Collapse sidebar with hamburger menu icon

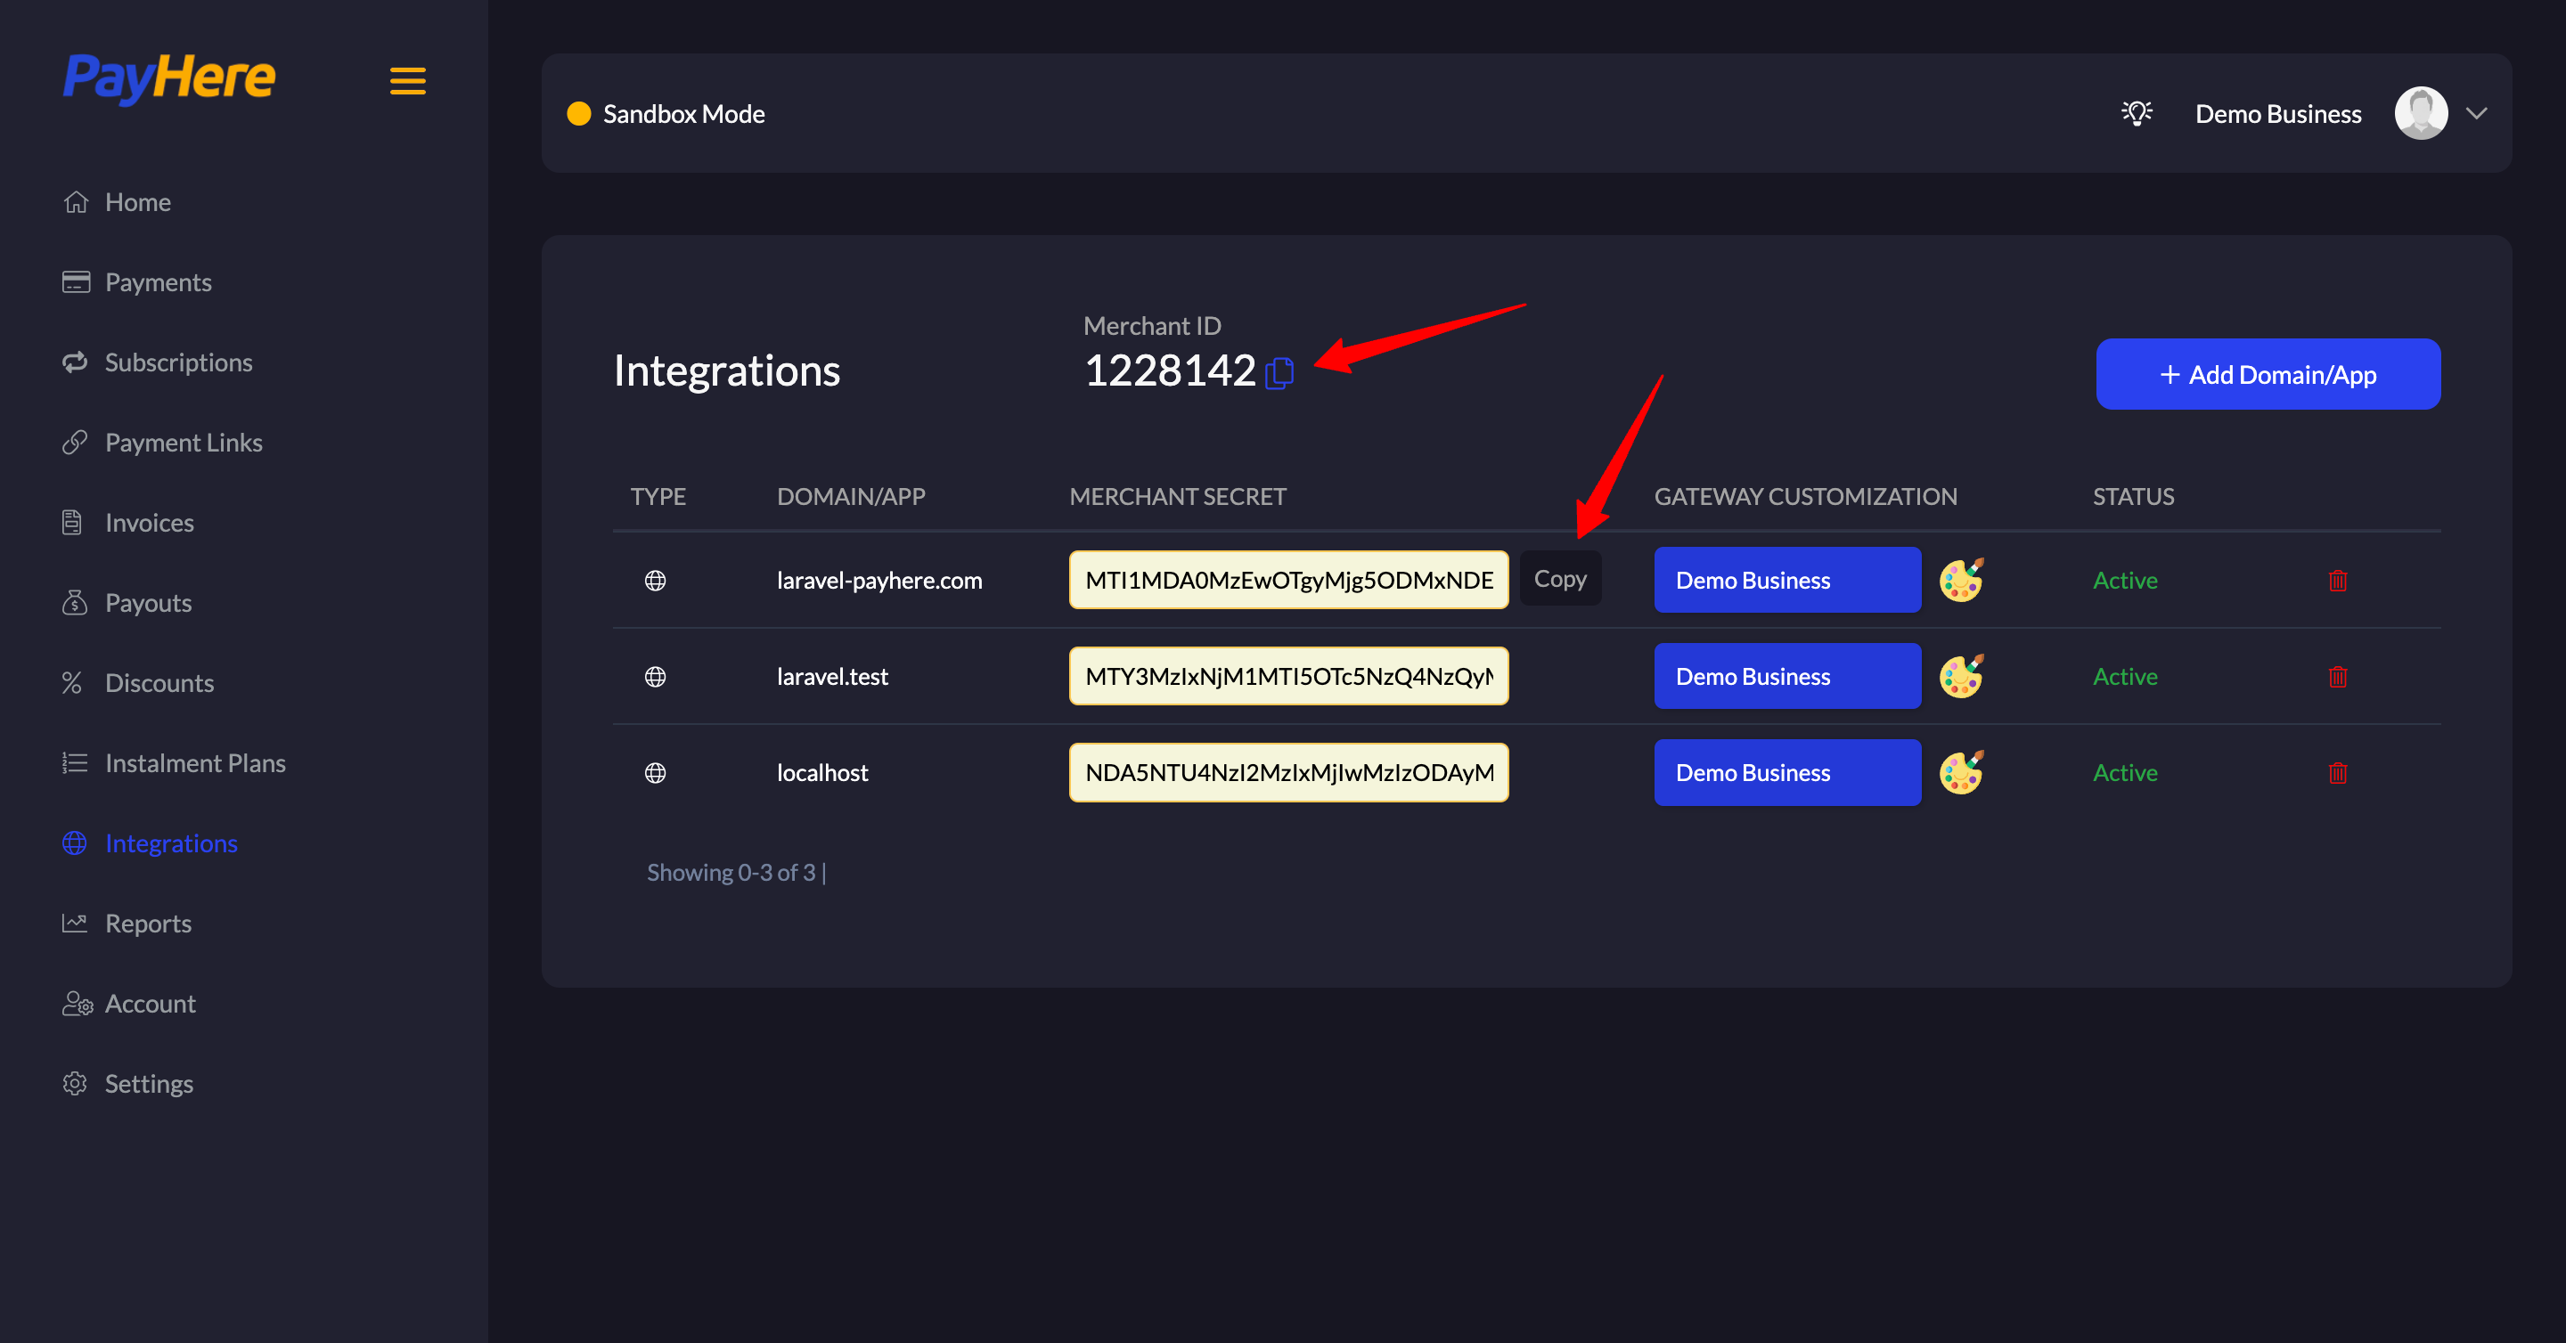(407, 81)
